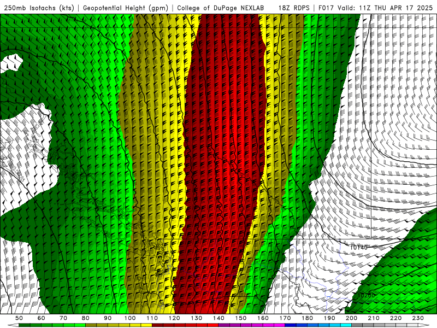437x328 pixels.
Task: Click the 190 value on the legend scale
Action: (x=329, y=318)
